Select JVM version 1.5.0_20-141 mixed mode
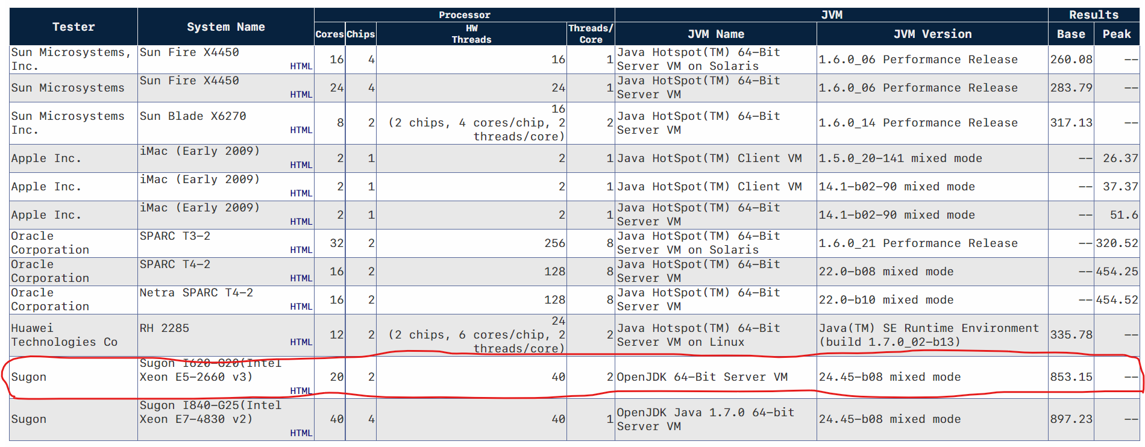Screen dimensions: 1145x447 click(900, 158)
